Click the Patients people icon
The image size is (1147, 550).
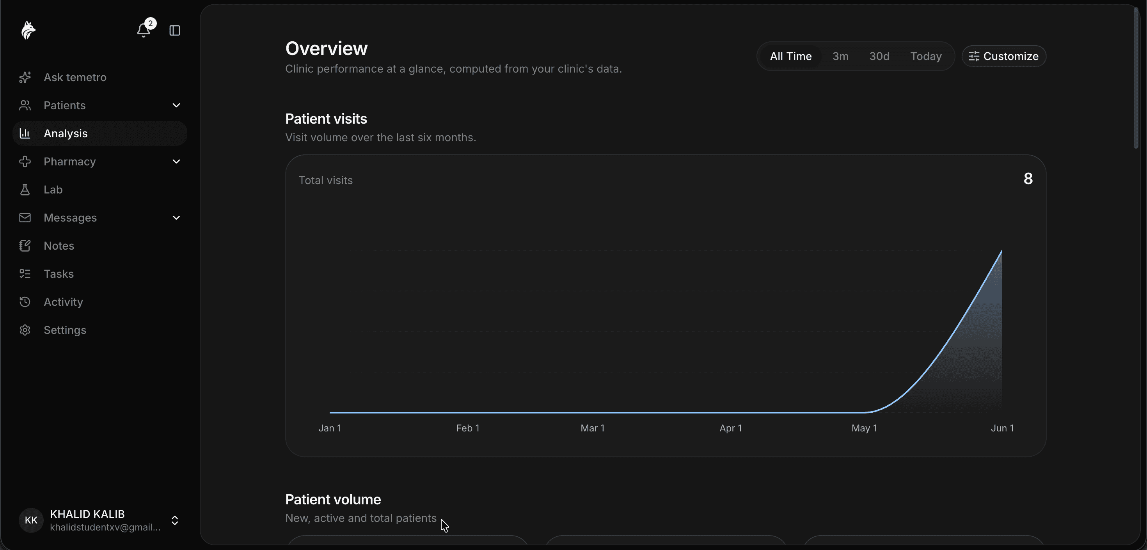click(x=25, y=105)
